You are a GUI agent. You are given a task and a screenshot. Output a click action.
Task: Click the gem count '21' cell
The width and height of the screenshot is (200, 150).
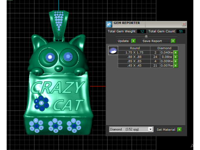click(x=155, y=65)
